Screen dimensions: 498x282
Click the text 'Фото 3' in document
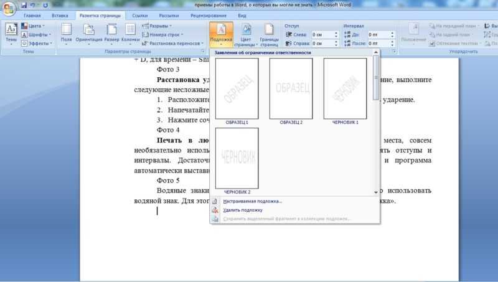pyautogui.click(x=168, y=69)
